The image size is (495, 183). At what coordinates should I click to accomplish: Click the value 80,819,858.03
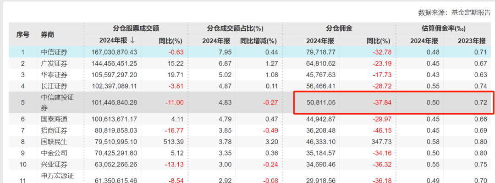tap(116, 131)
